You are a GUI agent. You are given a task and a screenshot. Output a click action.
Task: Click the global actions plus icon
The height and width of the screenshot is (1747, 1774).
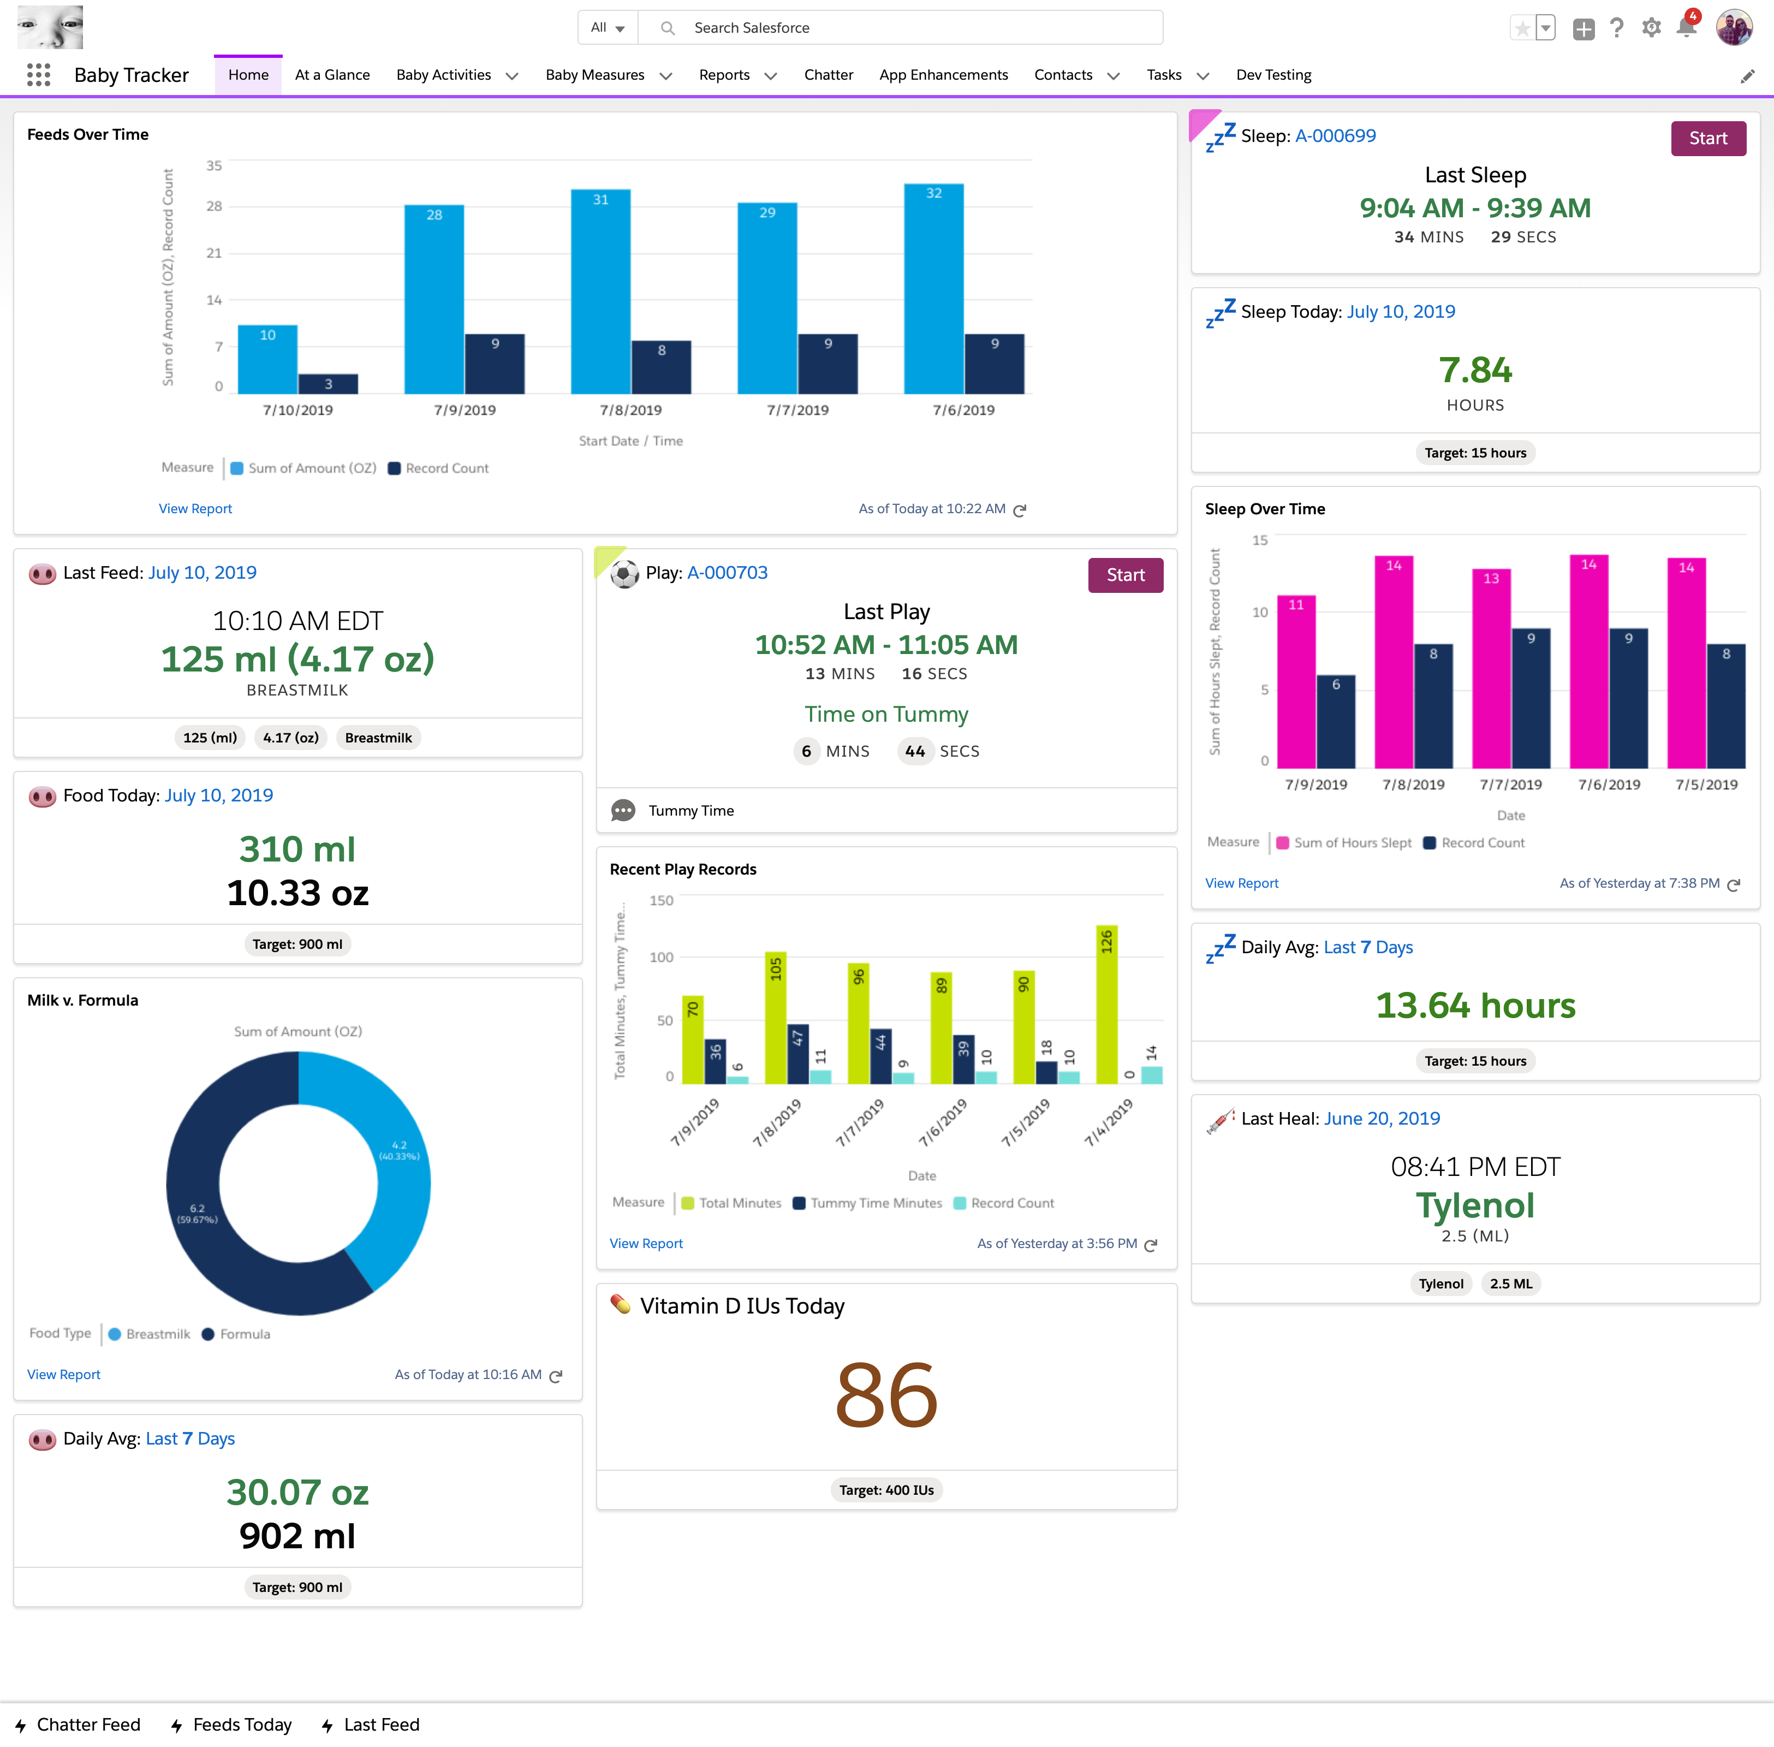[1583, 28]
